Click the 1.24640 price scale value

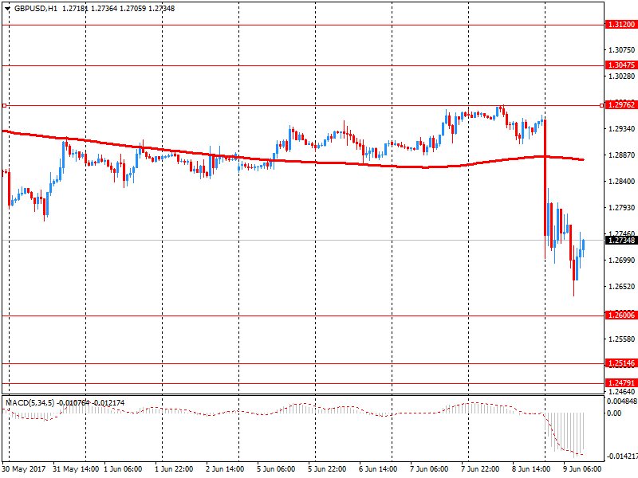[622, 391]
